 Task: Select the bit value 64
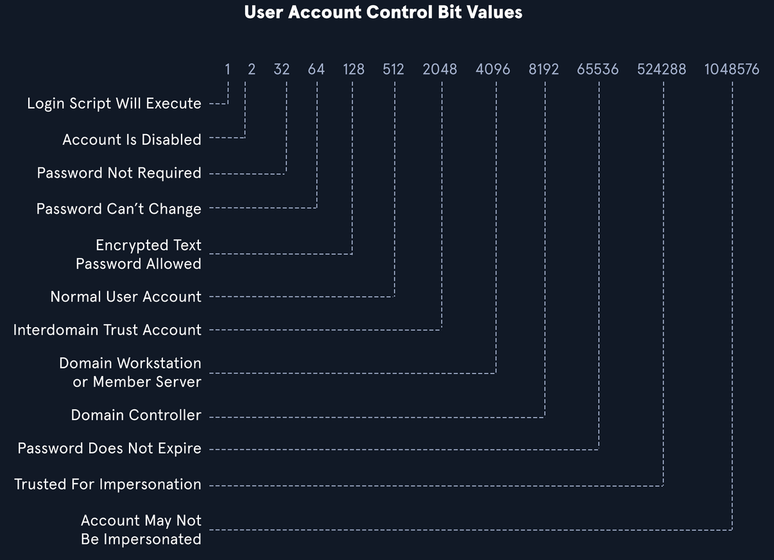coord(316,69)
